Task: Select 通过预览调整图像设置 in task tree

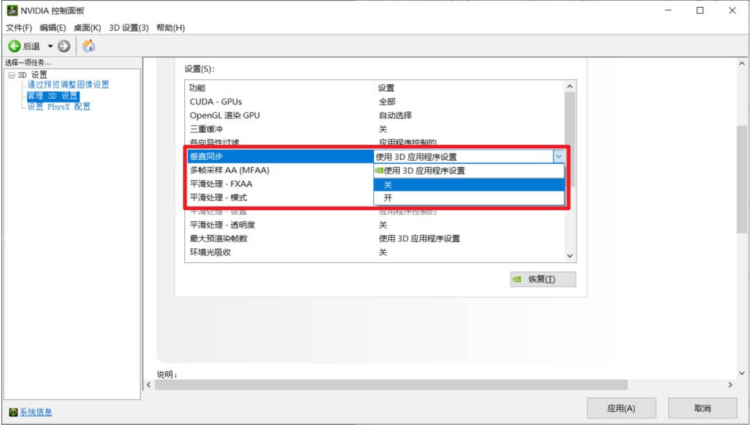Action: tap(68, 85)
